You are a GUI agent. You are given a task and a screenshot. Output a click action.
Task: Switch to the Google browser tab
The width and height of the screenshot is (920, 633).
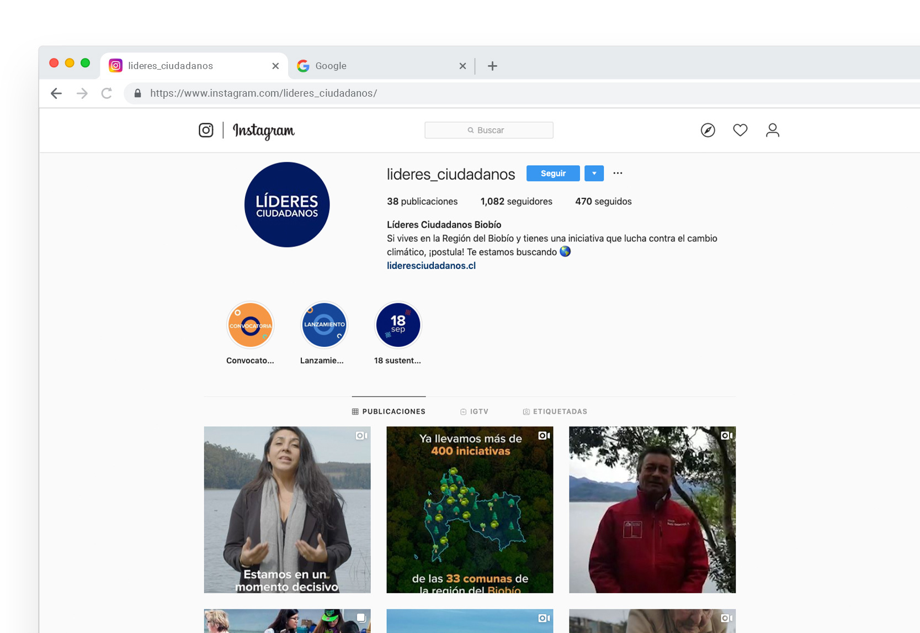pyautogui.click(x=381, y=66)
